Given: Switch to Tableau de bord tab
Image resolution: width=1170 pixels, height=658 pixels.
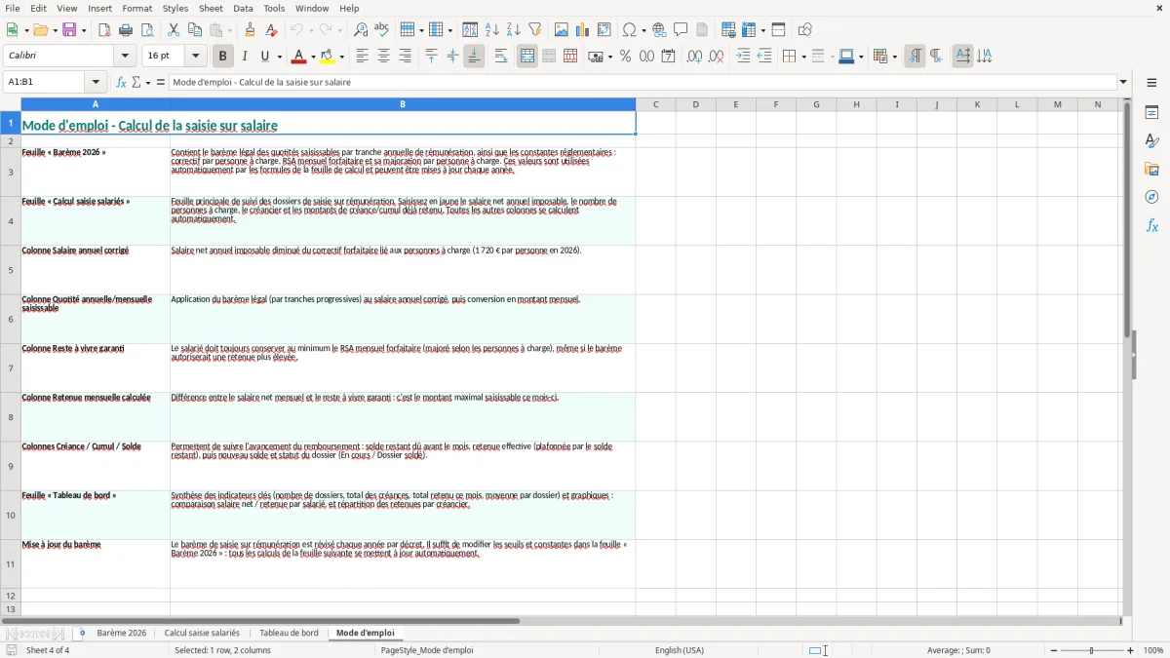Looking at the screenshot, I should tap(289, 633).
